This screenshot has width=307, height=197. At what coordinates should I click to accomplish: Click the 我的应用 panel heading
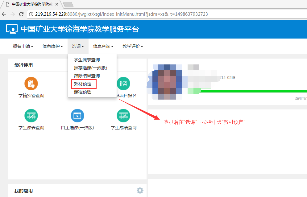click(x=23, y=191)
